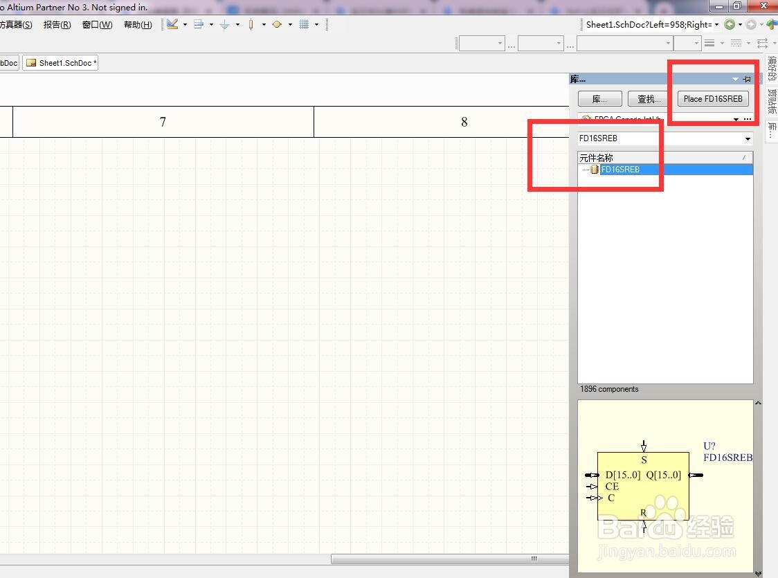Open the simulation sources icon
Screen dimensions: 778x578
pyautogui.click(x=277, y=24)
